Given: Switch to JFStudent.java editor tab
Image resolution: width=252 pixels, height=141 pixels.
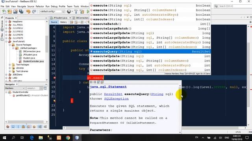Looking at the screenshot, I should click(60, 18).
